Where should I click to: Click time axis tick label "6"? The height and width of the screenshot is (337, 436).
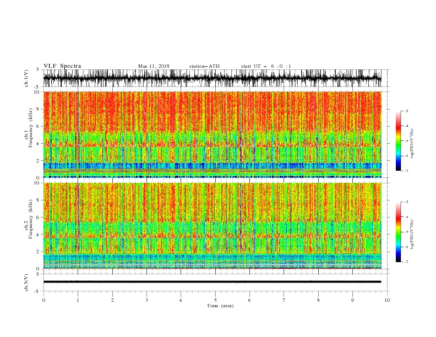249,300
